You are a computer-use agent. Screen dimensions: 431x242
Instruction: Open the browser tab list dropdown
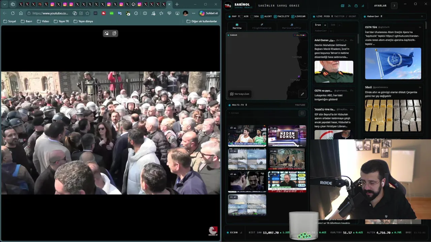coord(5,4)
